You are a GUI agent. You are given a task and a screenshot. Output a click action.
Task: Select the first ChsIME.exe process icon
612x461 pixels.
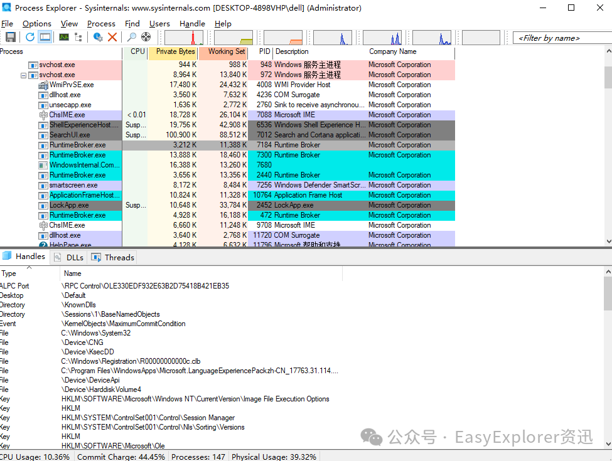(43, 115)
